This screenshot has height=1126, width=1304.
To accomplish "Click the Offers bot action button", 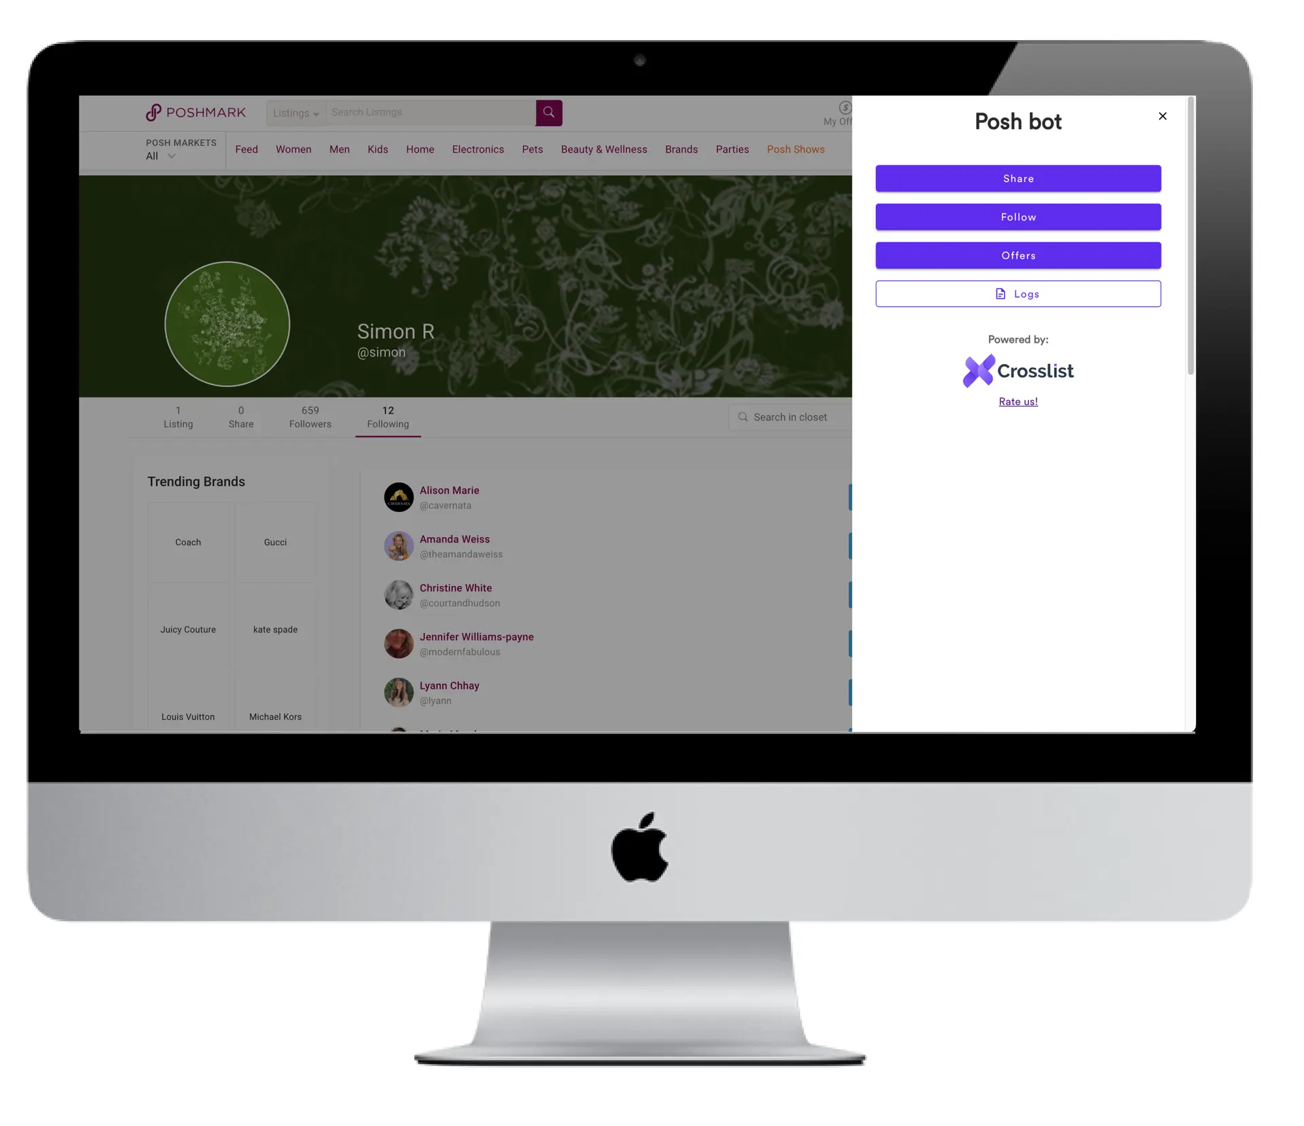I will coord(1017,254).
